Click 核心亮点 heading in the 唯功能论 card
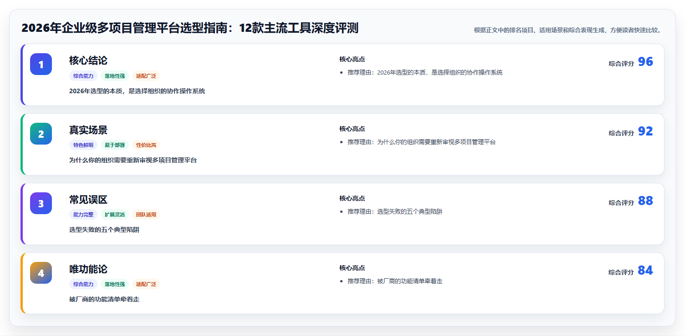 [352, 268]
